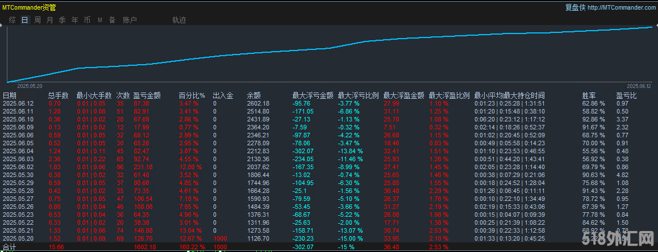Sort by the 盈亏比 column header
Image resolution: width=658 pixels, height=252 pixels.
pos(626,95)
